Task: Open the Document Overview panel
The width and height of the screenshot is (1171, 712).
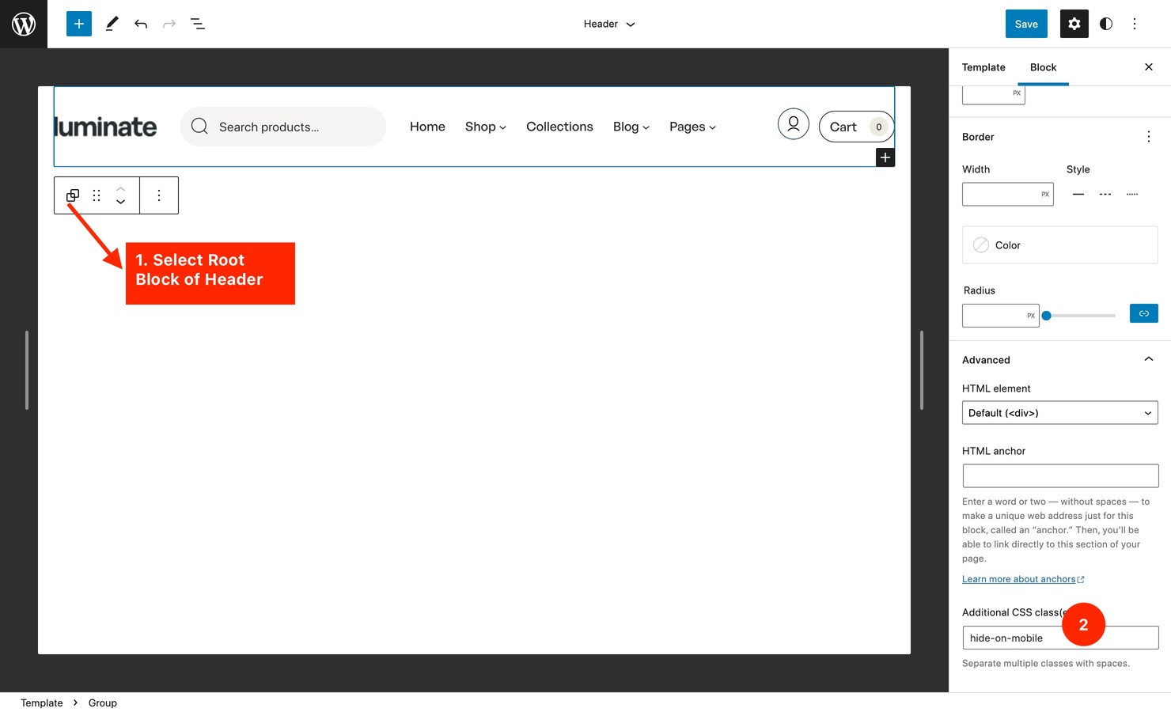Action: (x=197, y=24)
